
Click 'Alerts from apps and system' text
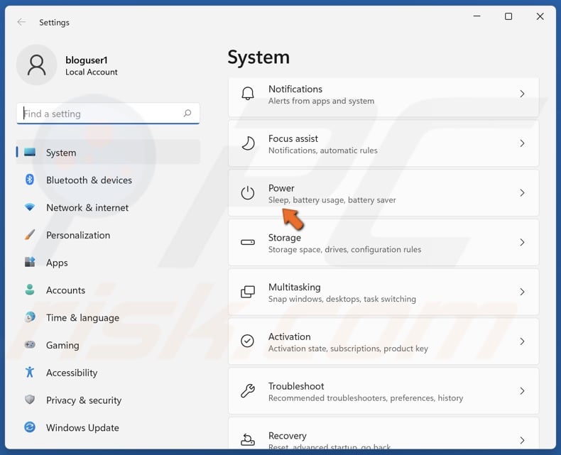(321, 101)
